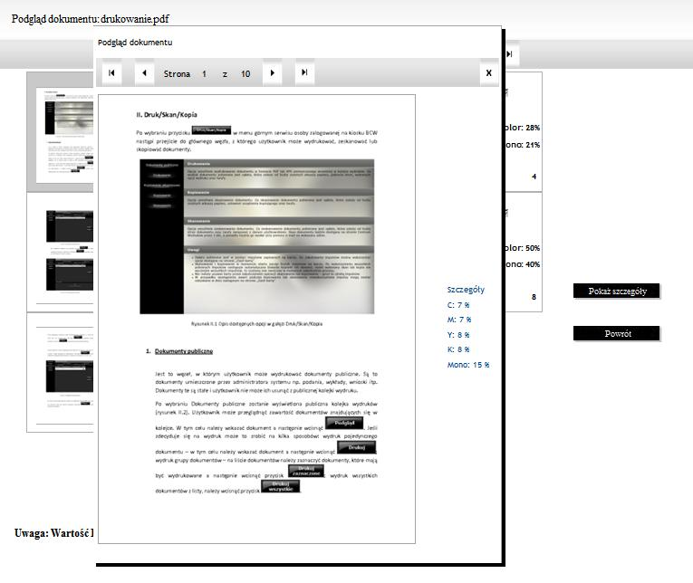The image size is (693, 583).
Task: Click 28% color value in background
Action: coord(533,128)
